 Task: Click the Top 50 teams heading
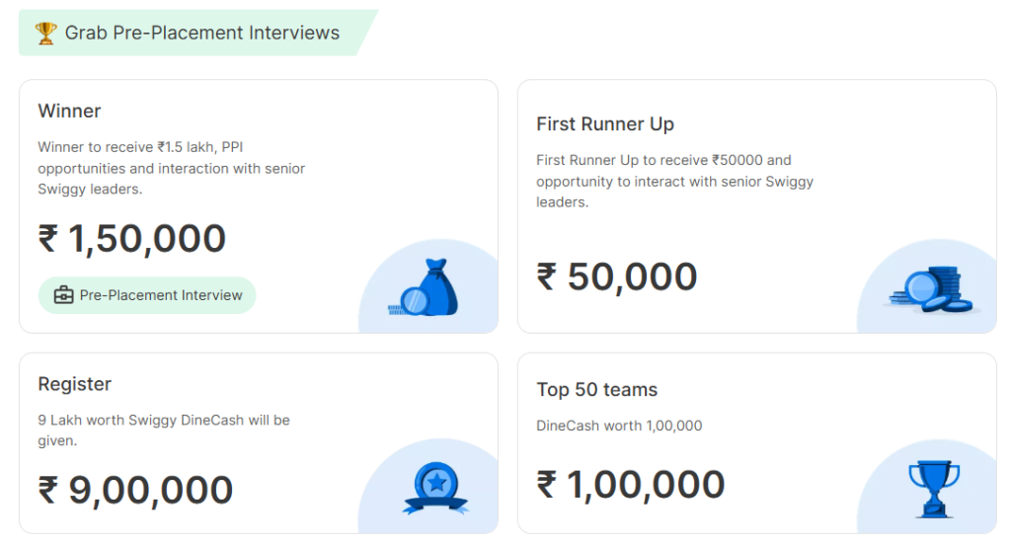[596, 390]
